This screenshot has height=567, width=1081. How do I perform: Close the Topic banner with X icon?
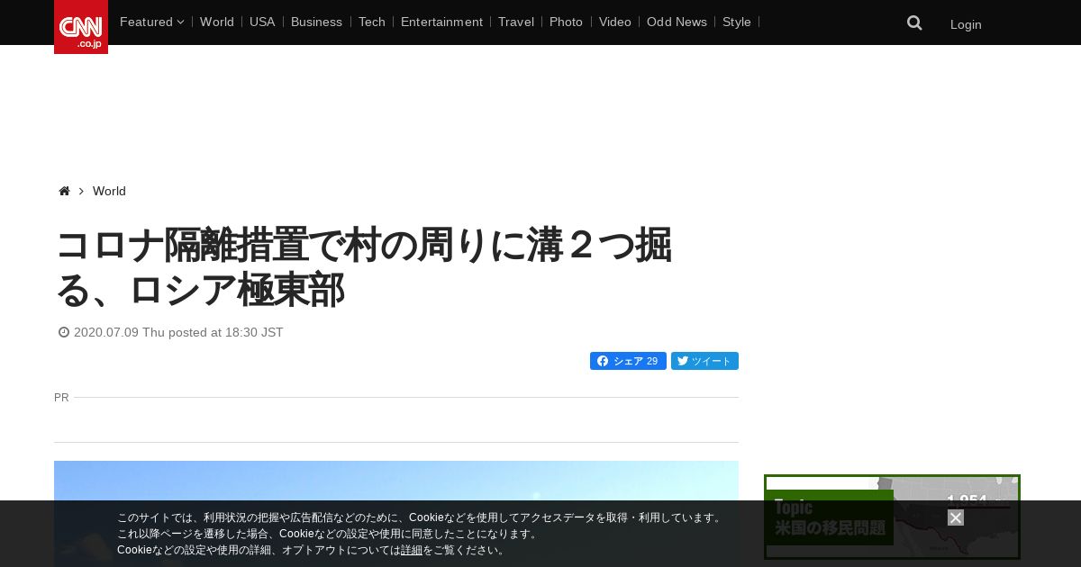[x=956, y=517]
